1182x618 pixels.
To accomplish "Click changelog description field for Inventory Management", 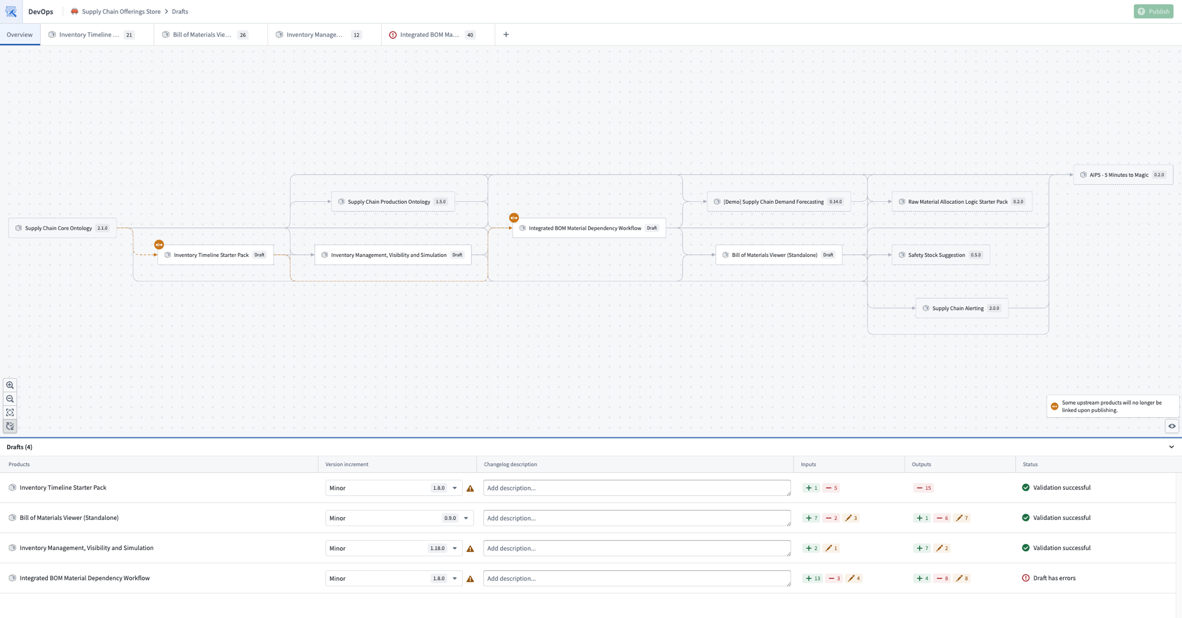I will tap(637, 548).
